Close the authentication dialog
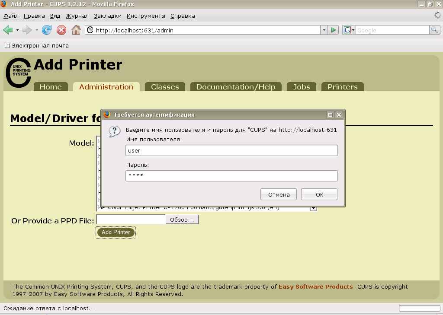The image size is (443, 315). pos(339,115)
